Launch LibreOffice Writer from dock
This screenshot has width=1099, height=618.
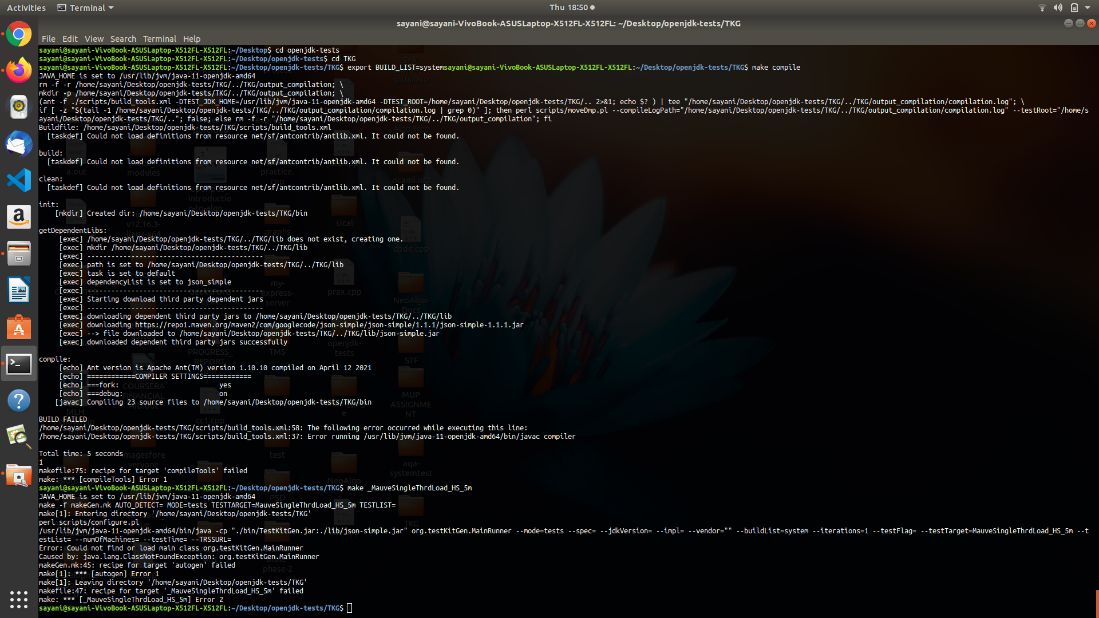tap(19, 290)
